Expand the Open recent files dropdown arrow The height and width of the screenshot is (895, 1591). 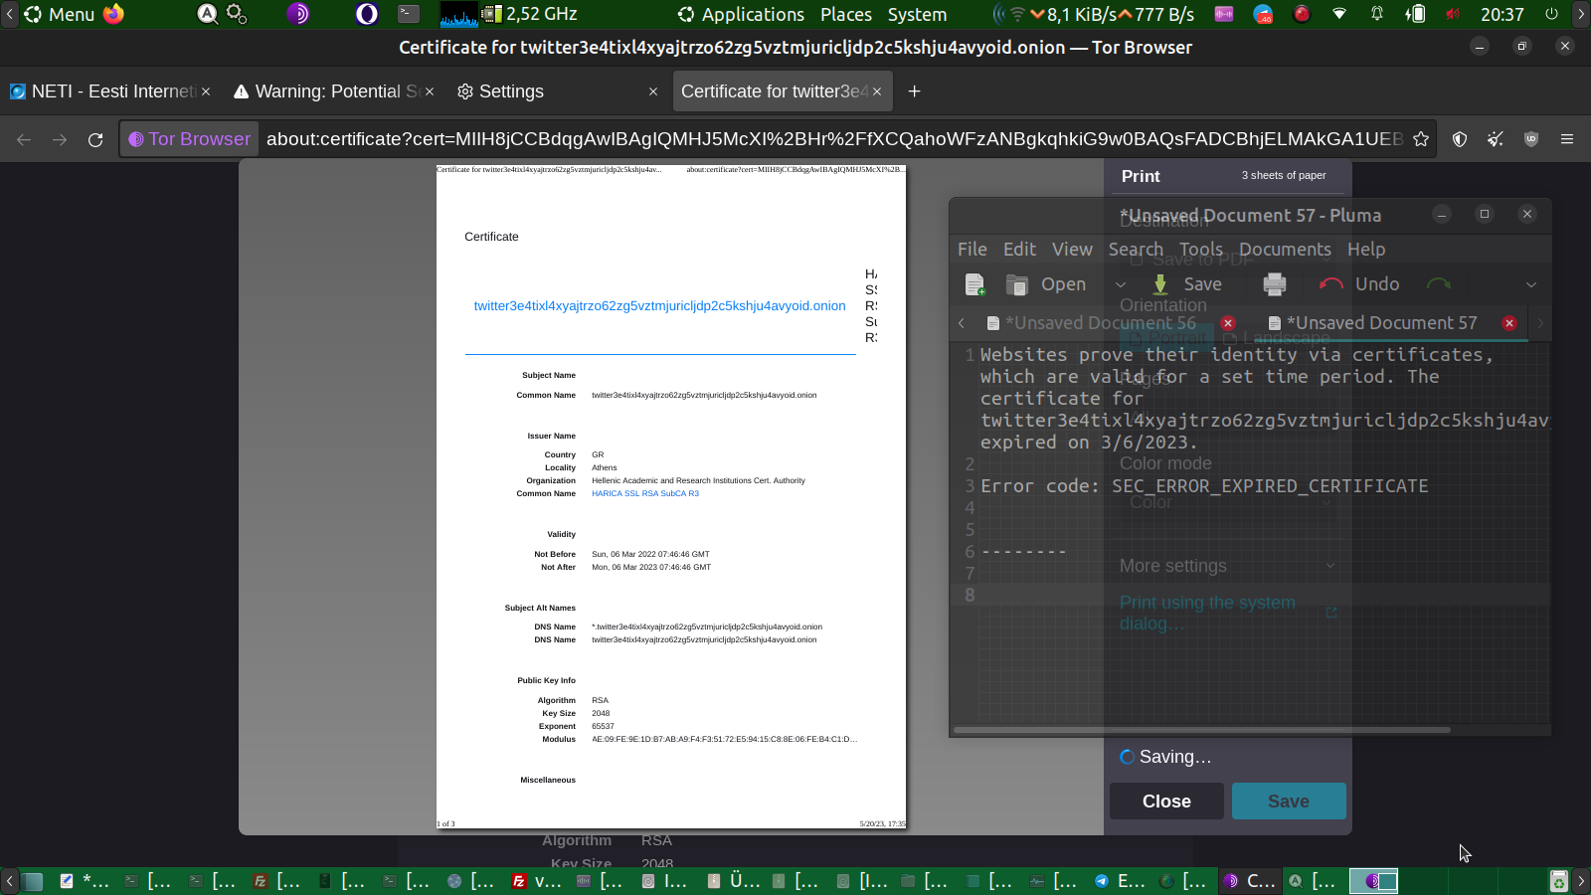(1121, 284)
